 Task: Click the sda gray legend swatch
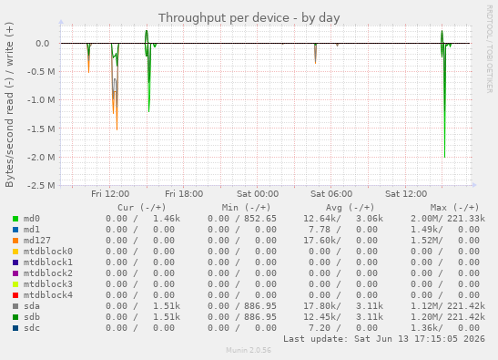click(15, 306)
